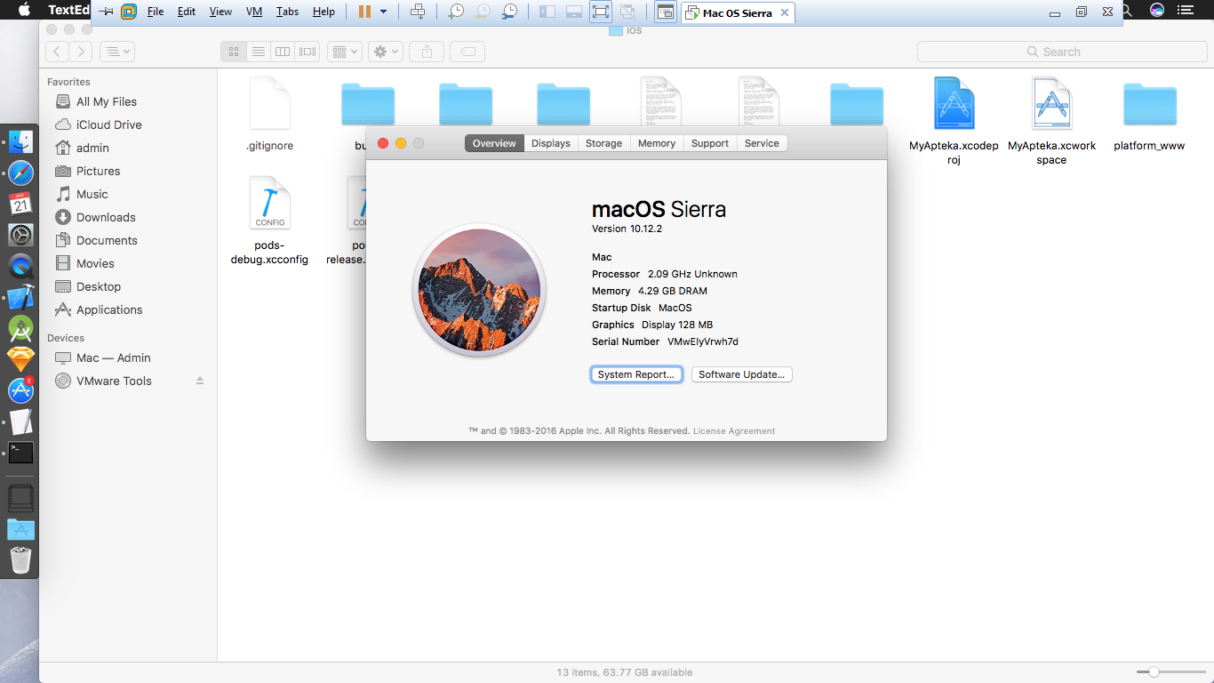The height and width of the screenshot is (683, 1214).
Task: Open Sketch from the Dock
Action: 20,359
